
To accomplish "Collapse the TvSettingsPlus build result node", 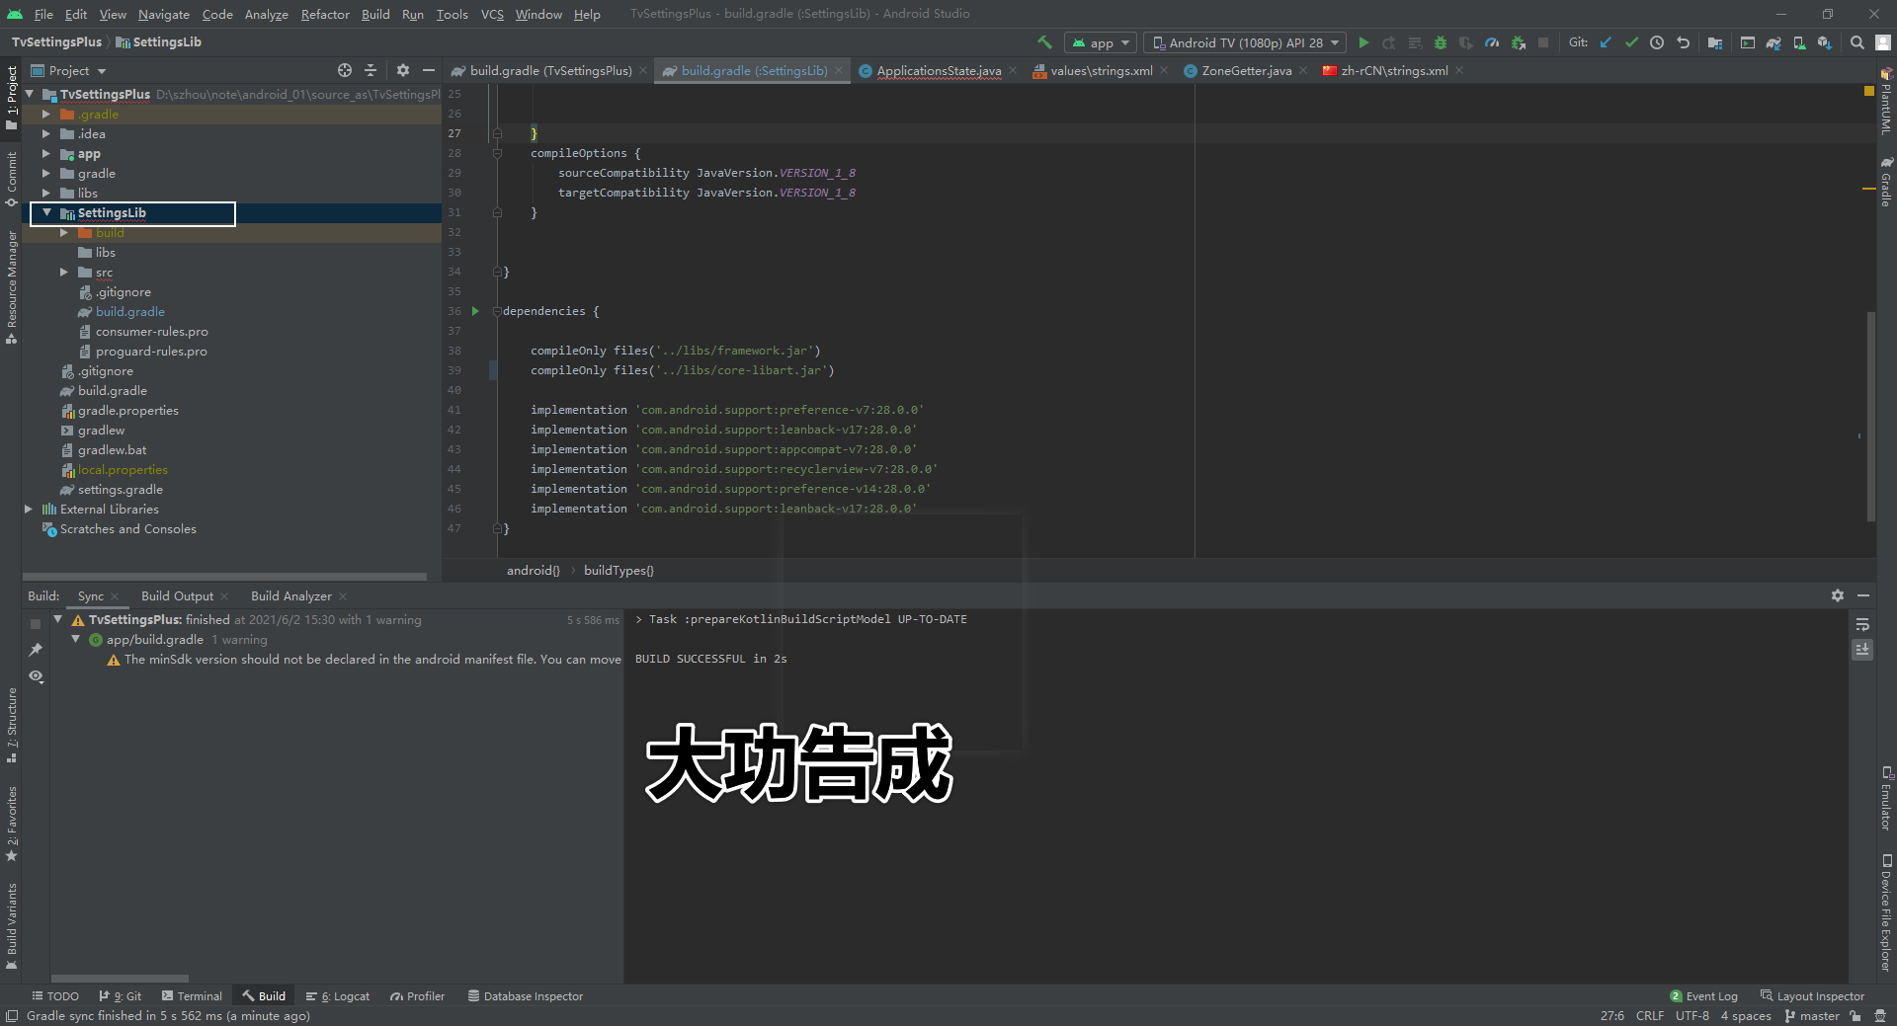I will pyautogui.click(x=58, y=619).
